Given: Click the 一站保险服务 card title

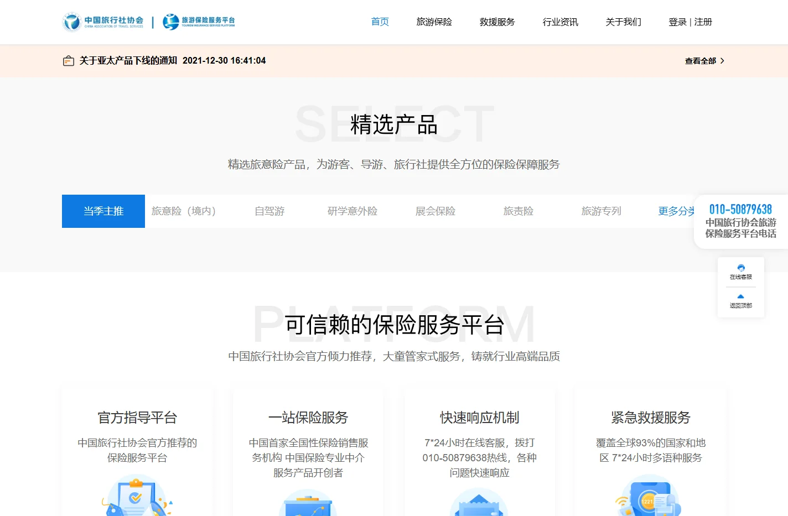Looking at the screenshot, I should click(308, 418).
